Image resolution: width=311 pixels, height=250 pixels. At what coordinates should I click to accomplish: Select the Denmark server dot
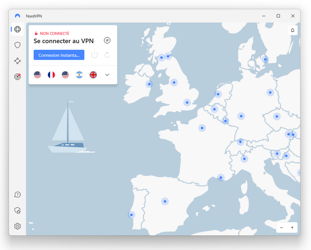(x=265, y=59)
